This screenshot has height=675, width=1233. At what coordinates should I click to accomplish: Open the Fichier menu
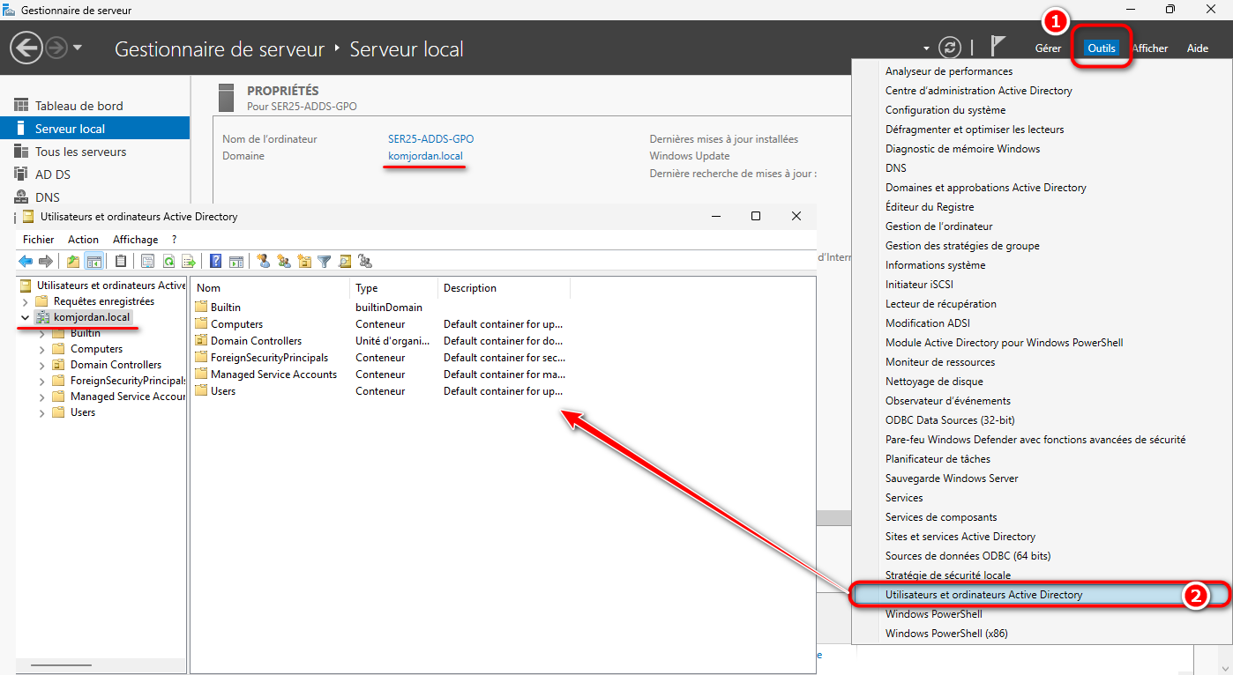[38, 240]
